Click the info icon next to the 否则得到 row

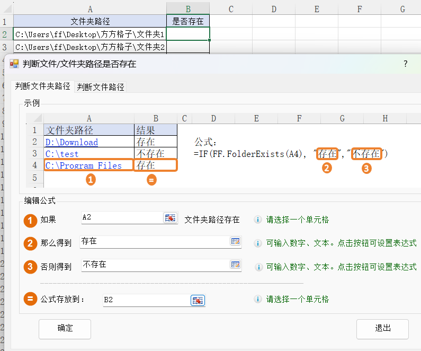pos(258,267)
